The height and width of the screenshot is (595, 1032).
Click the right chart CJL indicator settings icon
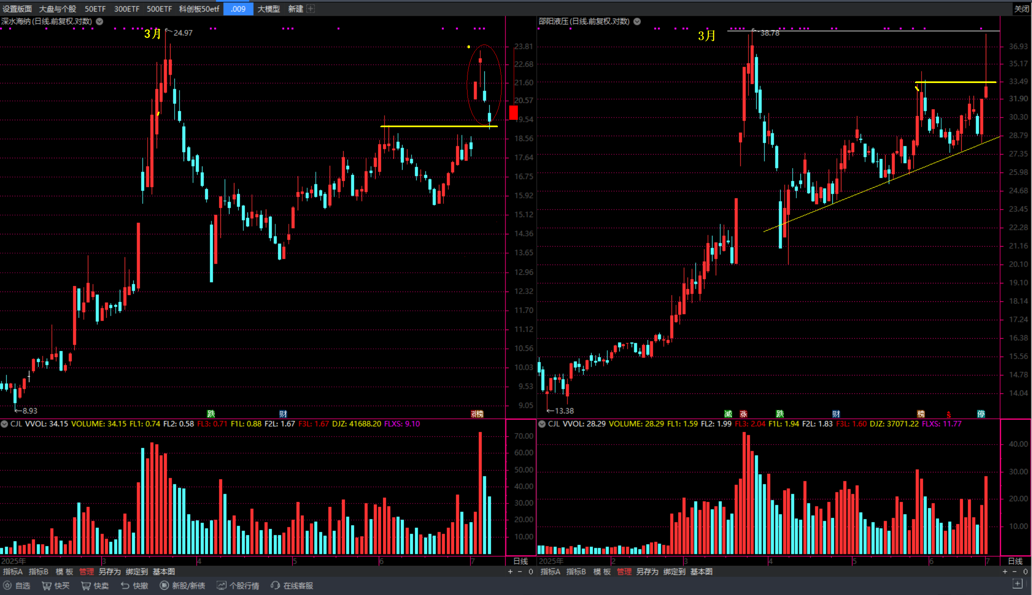[542, 424]
